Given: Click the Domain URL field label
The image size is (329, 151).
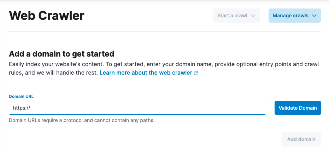Looking at the screenshot, I should click(x=21, y=97).
